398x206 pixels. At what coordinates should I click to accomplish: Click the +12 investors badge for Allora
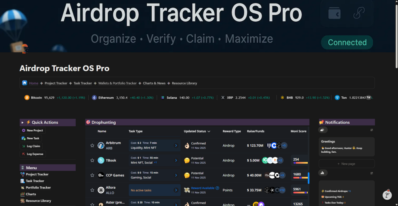tap(282, 190)
